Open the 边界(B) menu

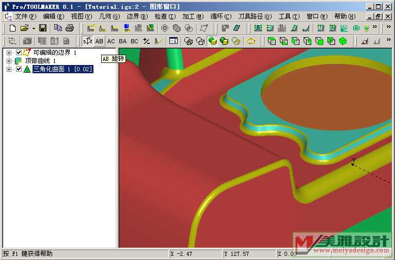click(137, 17)
